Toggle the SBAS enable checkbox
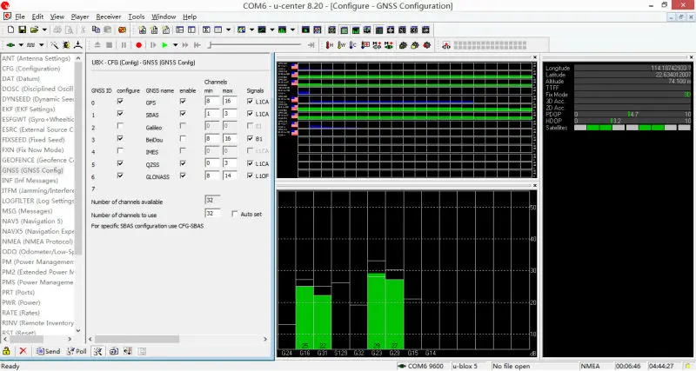Image resolution: width=696 pixels, height=371 pixels. click(183, 114)
